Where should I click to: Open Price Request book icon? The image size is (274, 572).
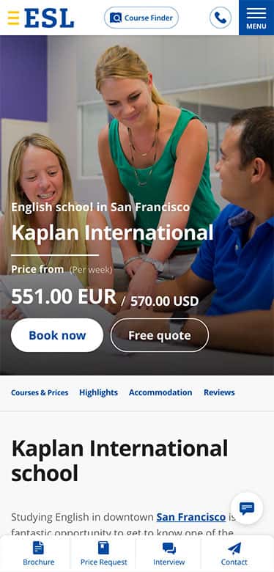point(103,548)
